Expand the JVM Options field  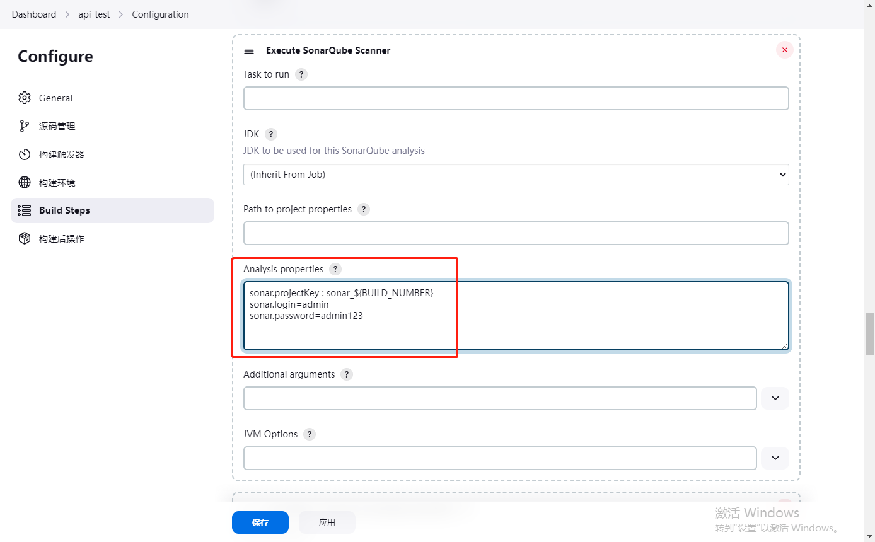(775, 458)
